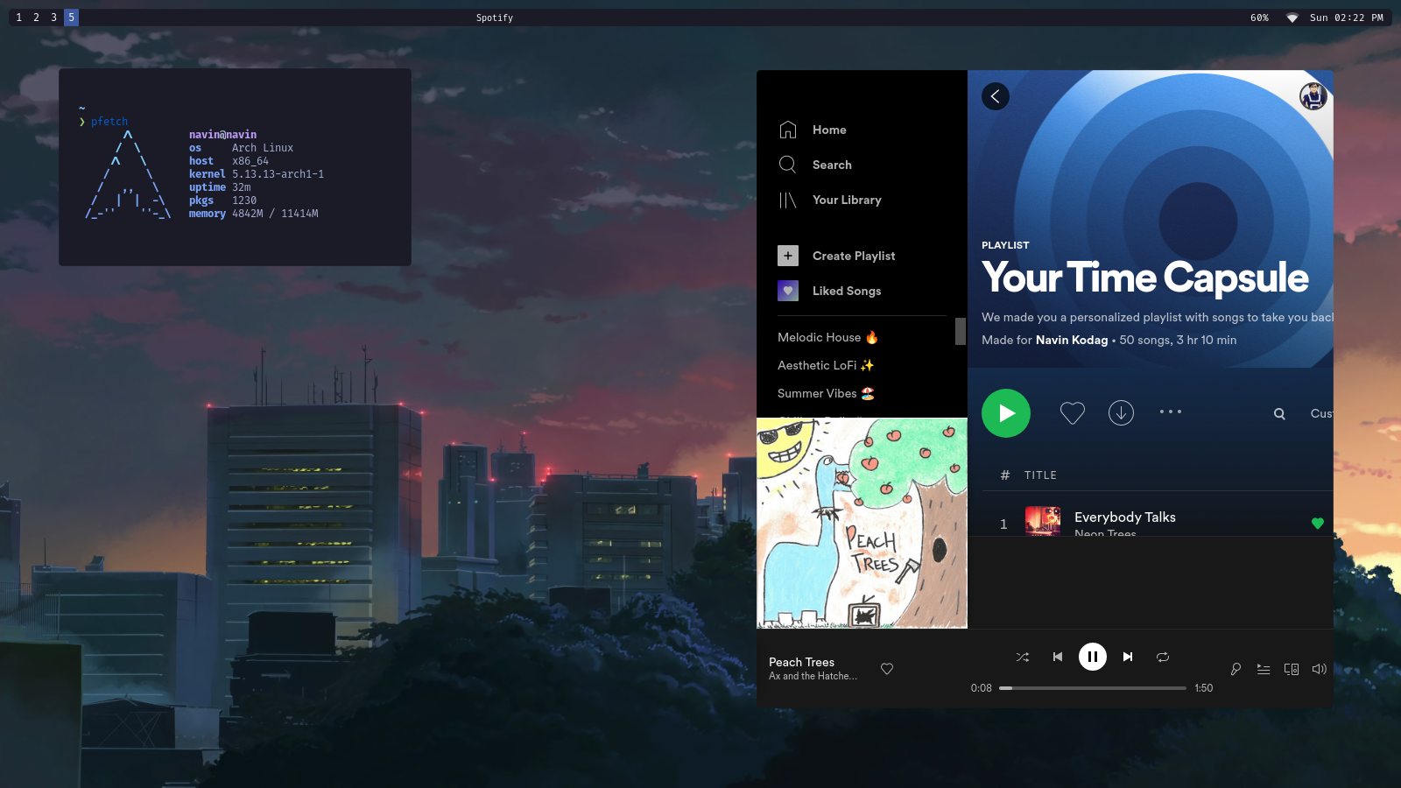Click the Your Library label
The image size is (1401, 788).
point(847,200)
